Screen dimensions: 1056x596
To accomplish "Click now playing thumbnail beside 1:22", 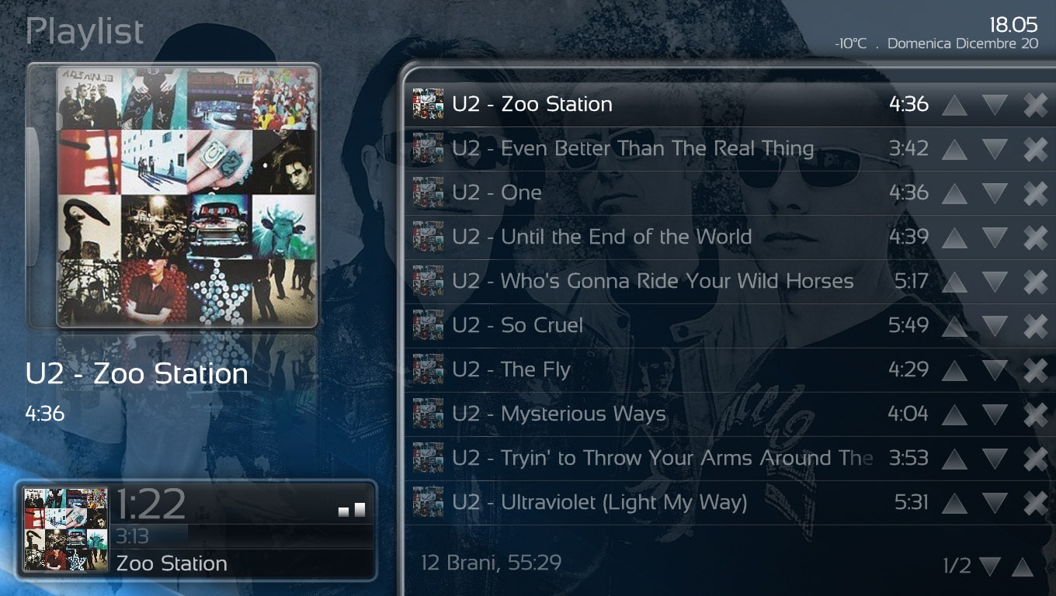I will (x=66, y=529).
